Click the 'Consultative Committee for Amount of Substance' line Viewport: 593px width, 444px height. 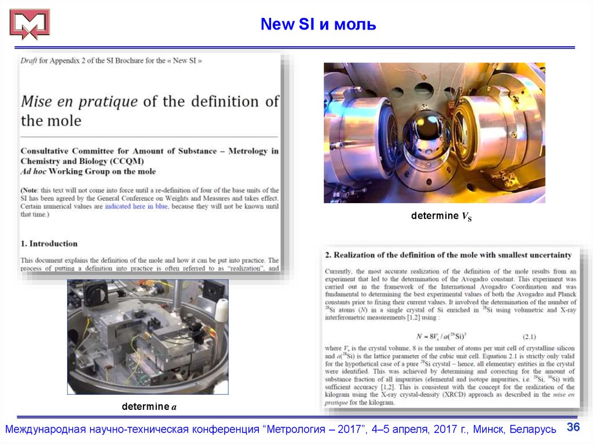(x=149, y=151)
